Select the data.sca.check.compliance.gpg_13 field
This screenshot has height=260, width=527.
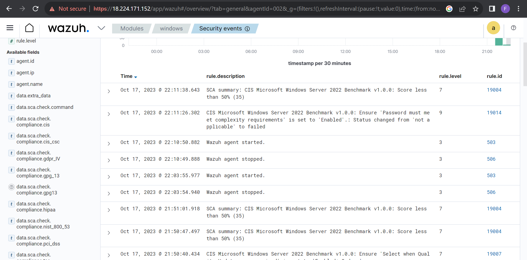click(38, 173)
